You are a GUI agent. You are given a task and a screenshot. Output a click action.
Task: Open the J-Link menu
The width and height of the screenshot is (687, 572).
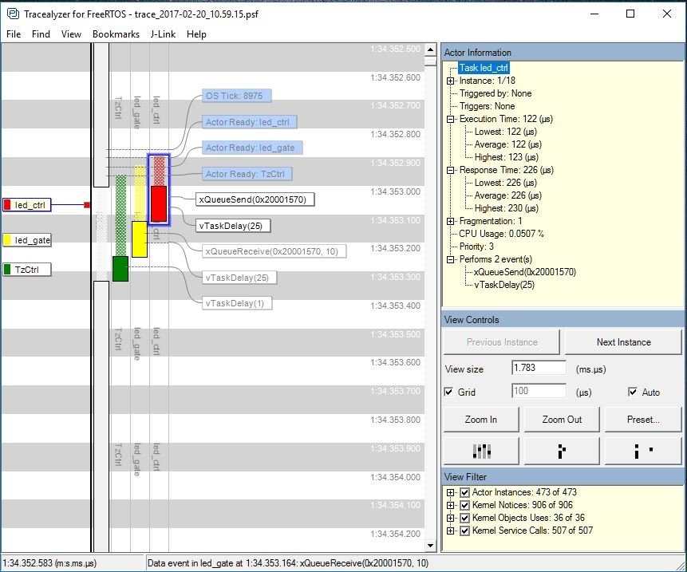coord(163,34)
